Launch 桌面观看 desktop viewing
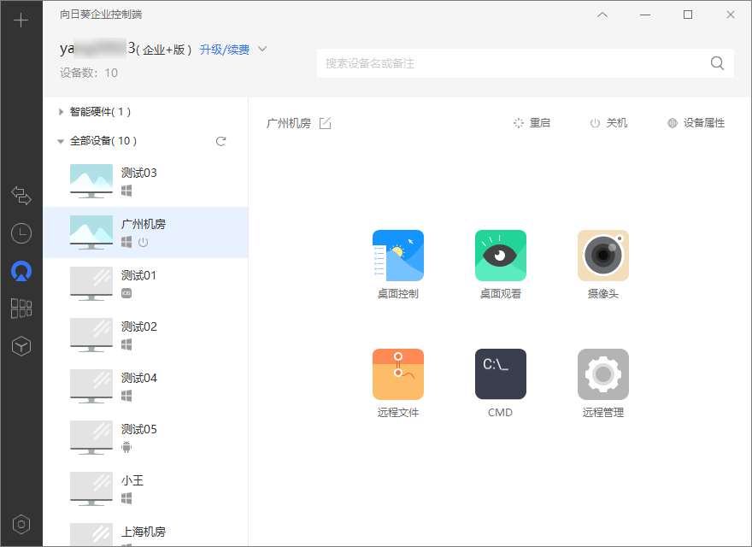The image size is (752, 547). click(500, 264)
